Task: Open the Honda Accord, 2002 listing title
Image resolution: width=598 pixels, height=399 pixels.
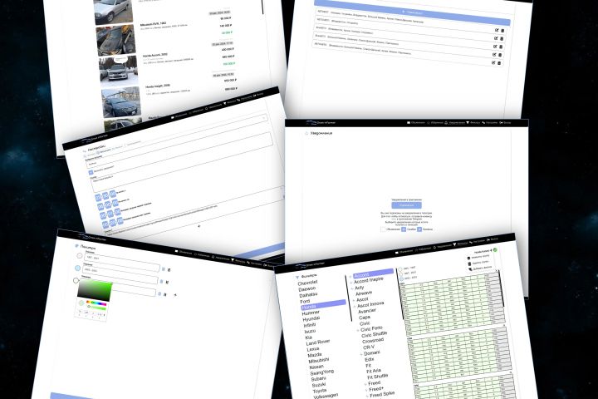Action: coord(155,55)
